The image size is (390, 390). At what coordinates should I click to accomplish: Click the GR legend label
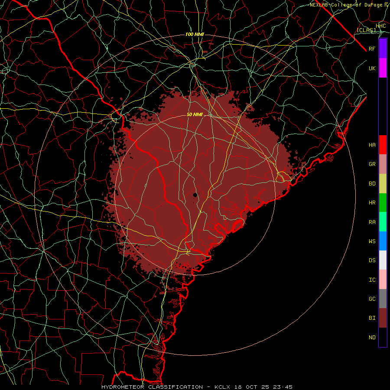(x=372, y=164)
